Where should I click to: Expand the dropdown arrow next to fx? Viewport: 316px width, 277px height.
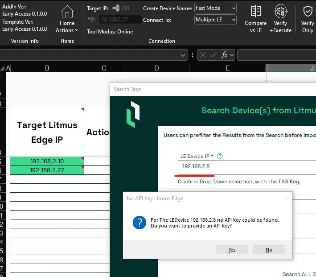(x=232, y=55)
